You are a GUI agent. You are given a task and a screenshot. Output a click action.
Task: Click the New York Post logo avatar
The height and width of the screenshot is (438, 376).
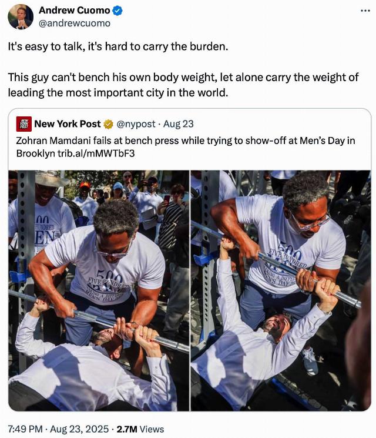[x=23, y=124]
